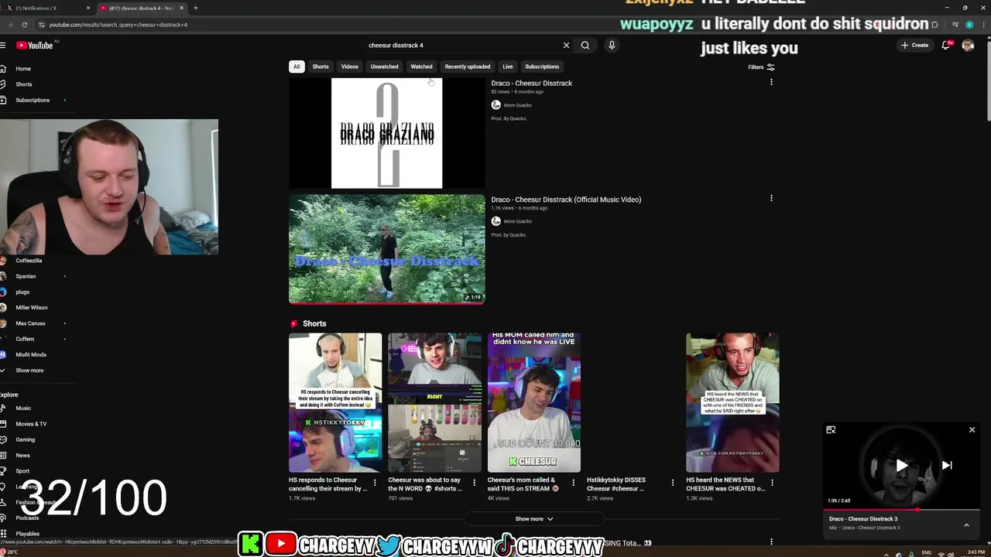The image size is (991, 557).
Task: Select the Shorts filter chip
Action: click(321, 67)
